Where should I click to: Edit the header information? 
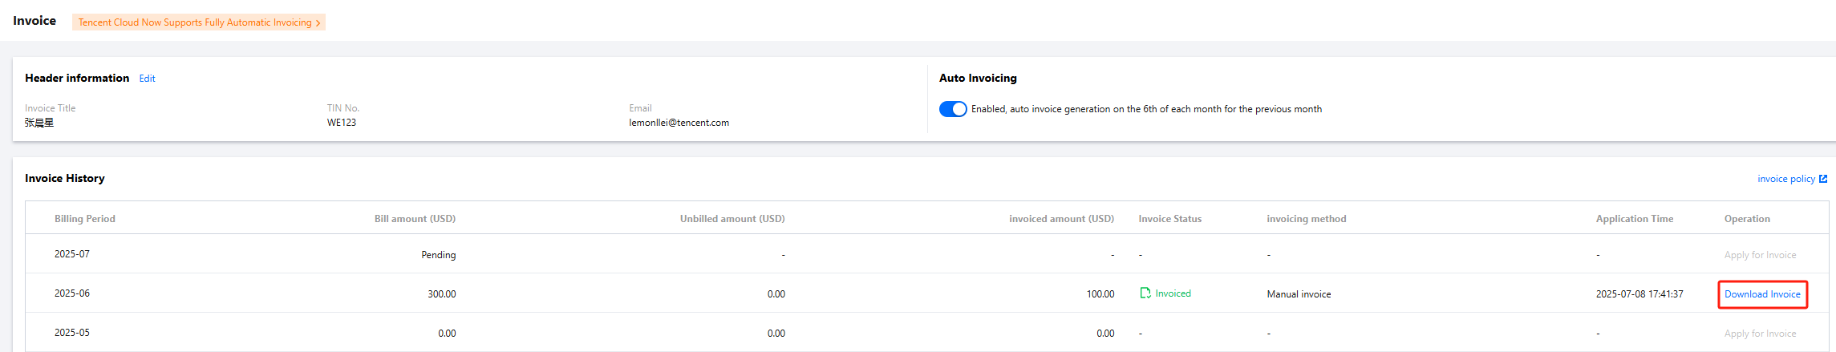[147, 79]
